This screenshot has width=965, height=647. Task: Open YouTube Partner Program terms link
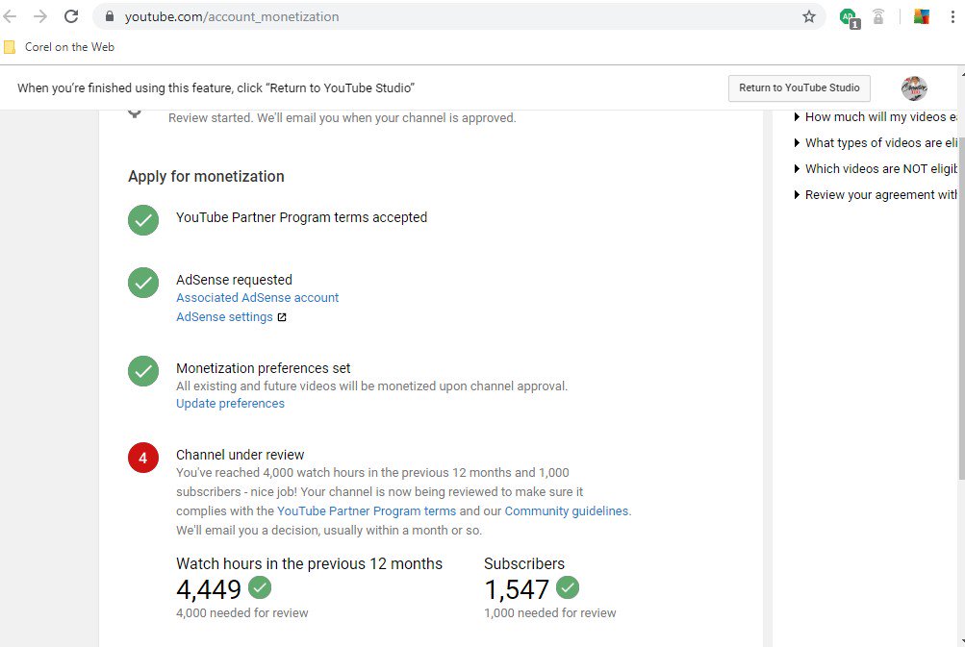click(x=367, y=511)
